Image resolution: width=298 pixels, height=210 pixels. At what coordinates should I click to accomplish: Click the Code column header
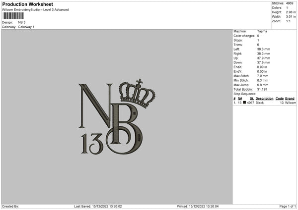280,99
